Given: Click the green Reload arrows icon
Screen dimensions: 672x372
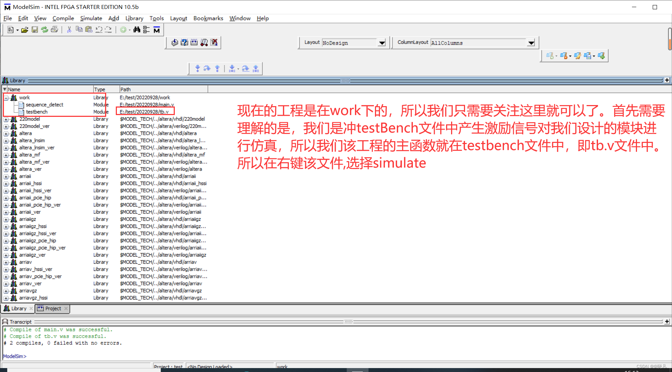Looking at the screenshot, I should coord(44,30).
